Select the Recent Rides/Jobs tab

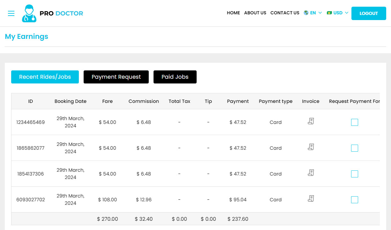pyautogui.click(x=45, y=77)
